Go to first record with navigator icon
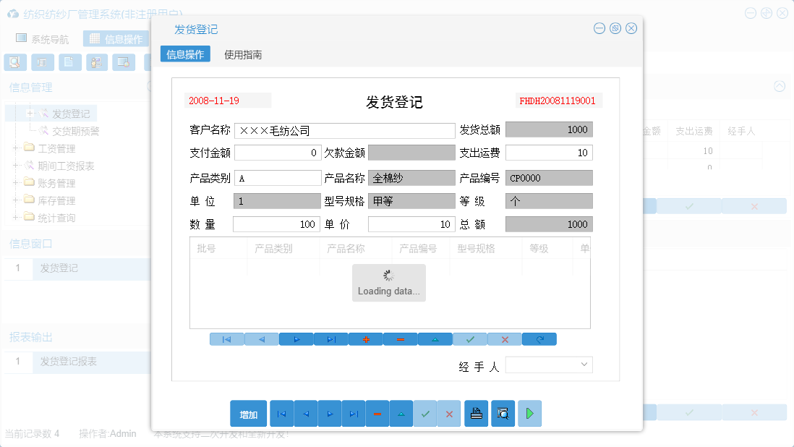 pos(227,339)
